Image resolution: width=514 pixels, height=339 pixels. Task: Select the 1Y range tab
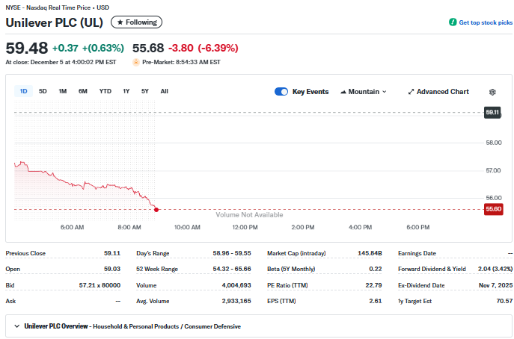[x=126, y=91]
